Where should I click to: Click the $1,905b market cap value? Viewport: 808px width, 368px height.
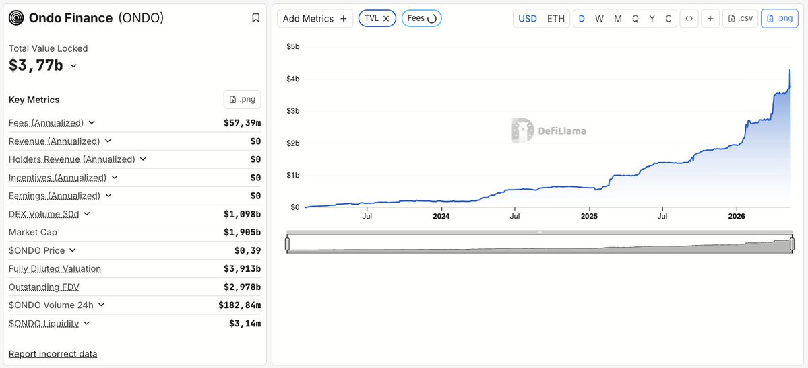(242, 232)
